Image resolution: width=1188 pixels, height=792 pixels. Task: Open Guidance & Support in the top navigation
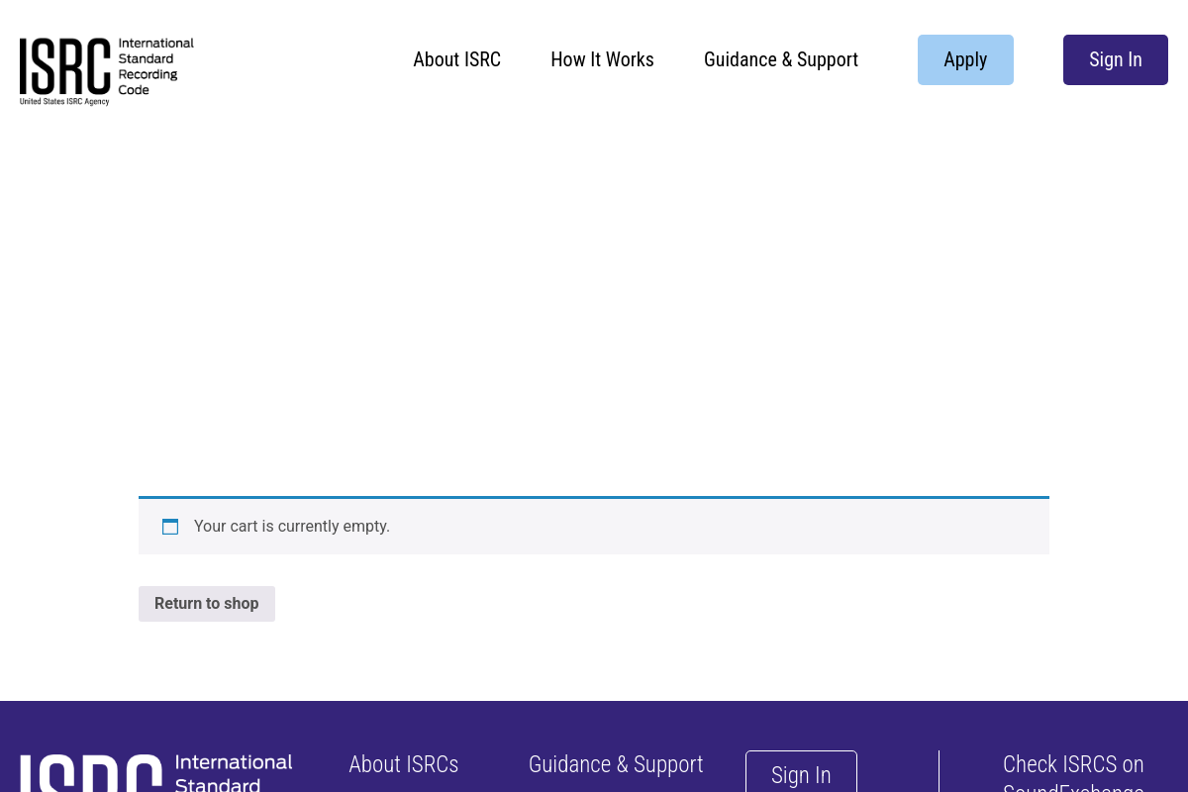[780, 59]
